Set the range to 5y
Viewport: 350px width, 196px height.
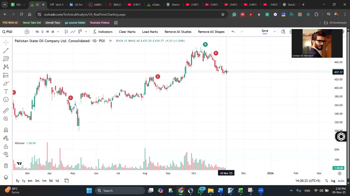tap(17, 181)
